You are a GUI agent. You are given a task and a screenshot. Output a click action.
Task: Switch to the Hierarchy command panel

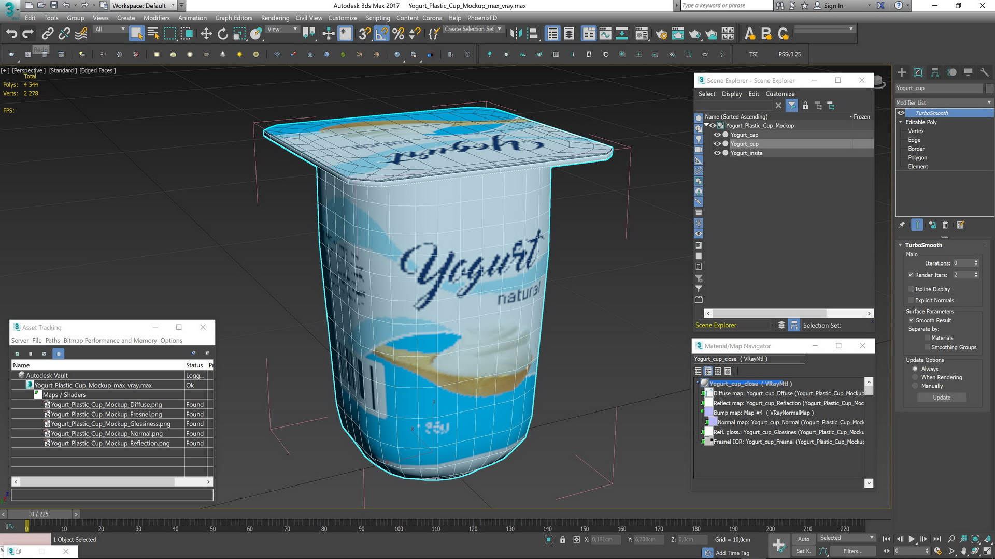(x=935, y=72)
